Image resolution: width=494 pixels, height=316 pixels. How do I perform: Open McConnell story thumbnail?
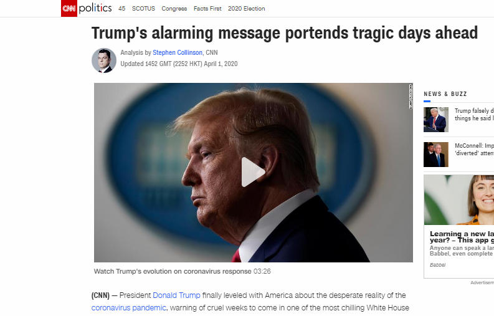(435, 155)
